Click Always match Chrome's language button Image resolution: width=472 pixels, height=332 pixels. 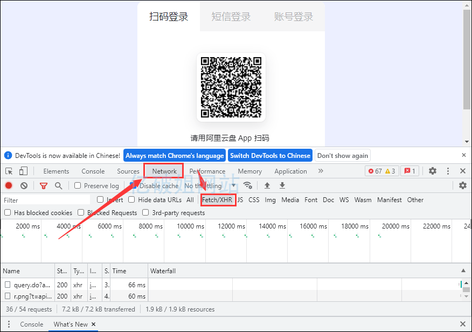[x=175, y=155]
